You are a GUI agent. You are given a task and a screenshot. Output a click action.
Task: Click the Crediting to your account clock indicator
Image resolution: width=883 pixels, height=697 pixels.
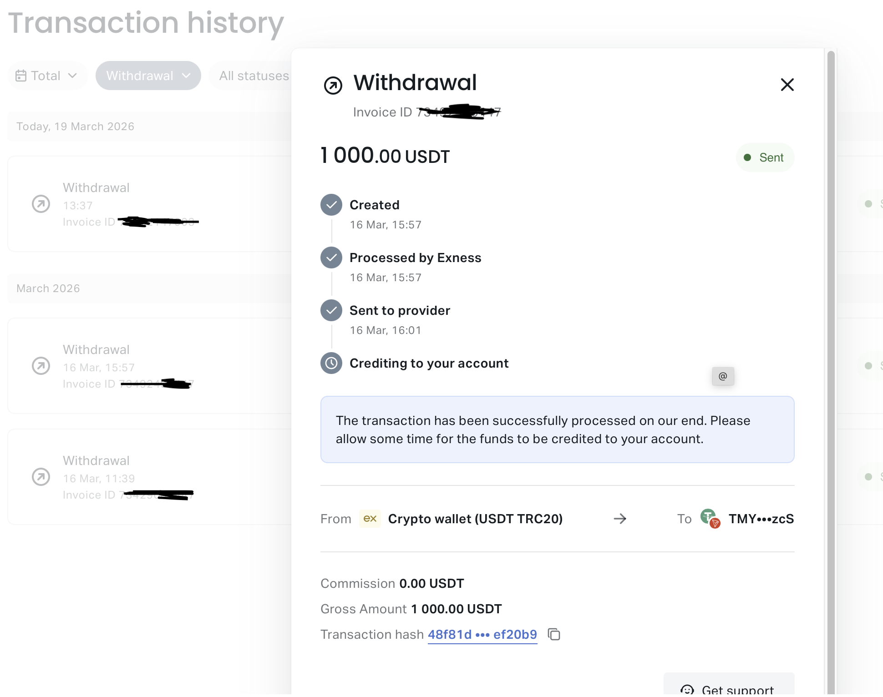pos(331,363)
